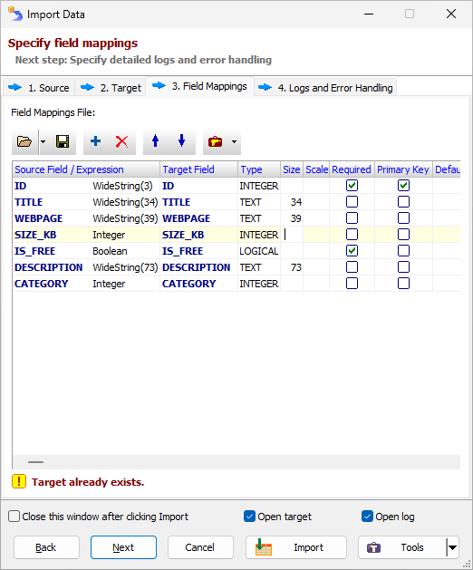This screenshot has width=473, height=570.
Task: Click the Back button
Action: click(46, 547)
